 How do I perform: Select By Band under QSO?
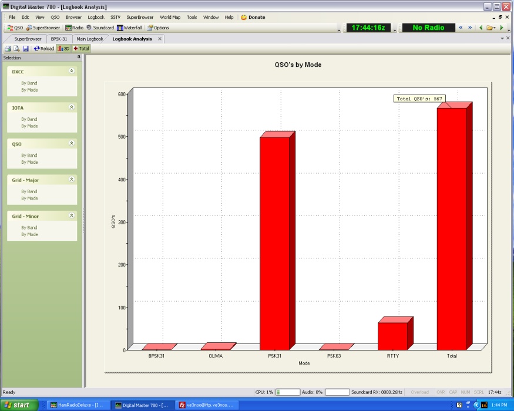coord(29,156)
